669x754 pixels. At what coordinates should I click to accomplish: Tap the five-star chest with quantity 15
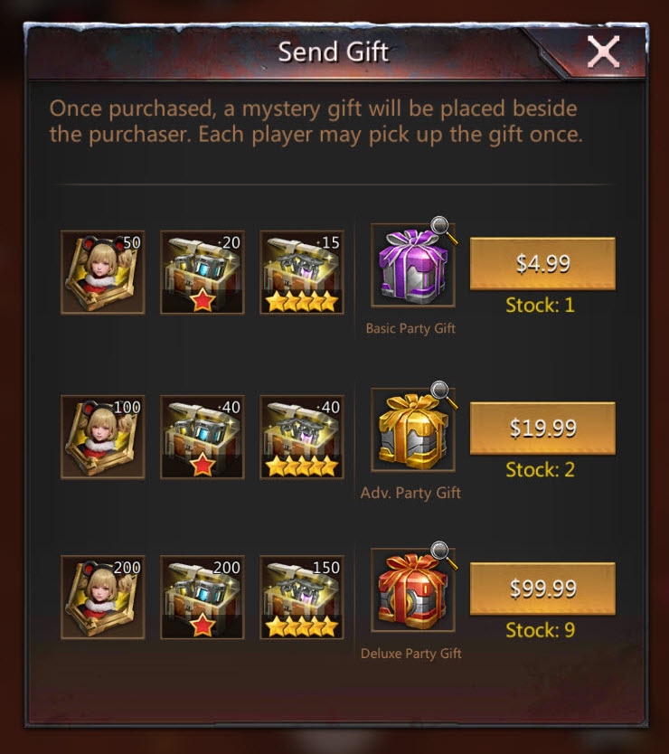pos(302,272)
